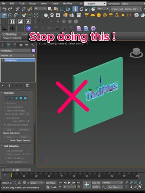The width and height of the screenshot is (145, 193).
Task: Open the All selection filter dropdown
Action: tap(40, 9)
